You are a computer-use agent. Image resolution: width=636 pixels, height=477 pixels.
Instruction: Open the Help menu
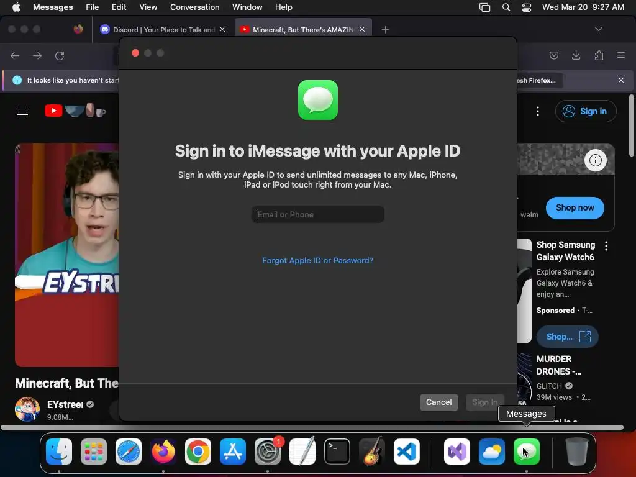point(283,7)
